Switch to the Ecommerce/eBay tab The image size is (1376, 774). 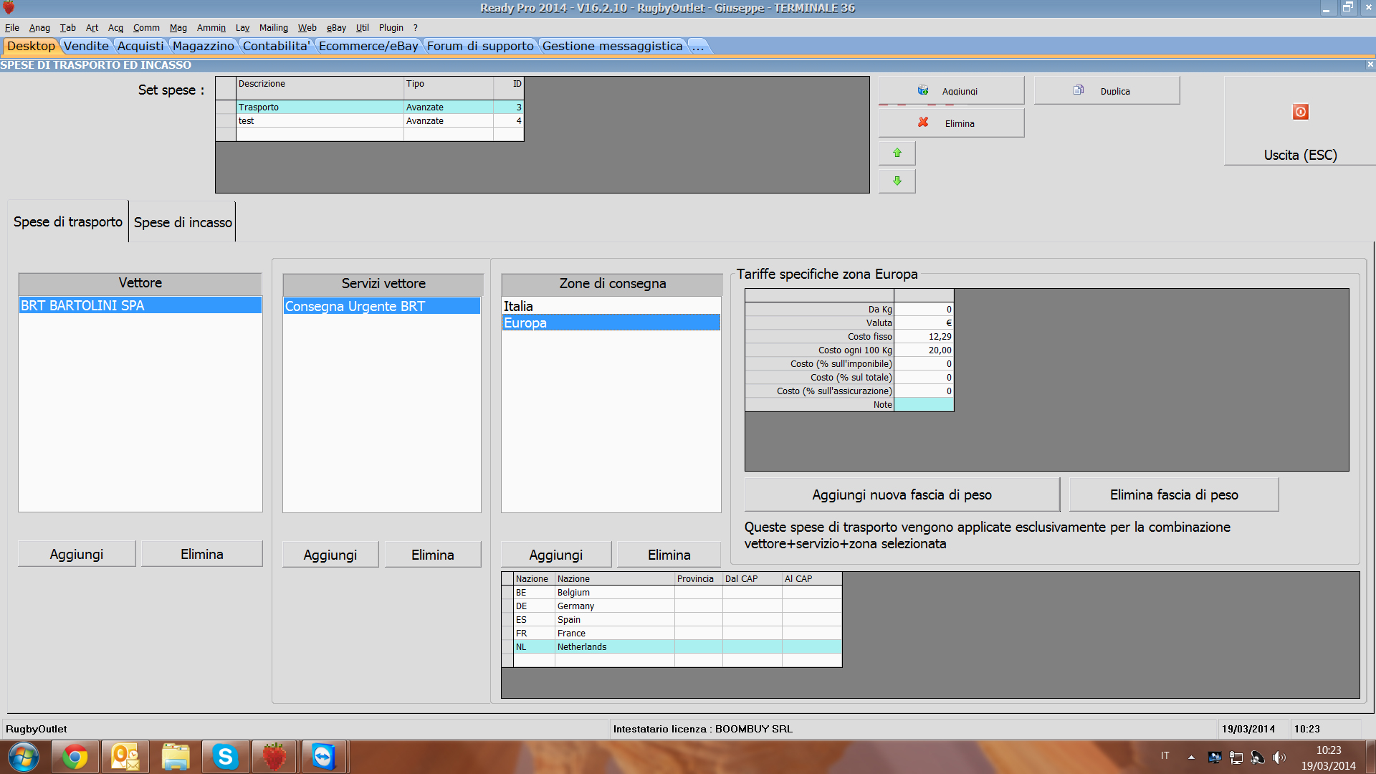click(368, 46)
